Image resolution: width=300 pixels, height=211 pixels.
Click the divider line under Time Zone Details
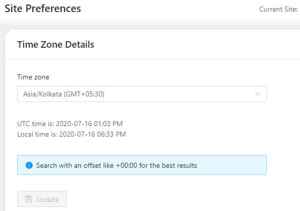(x=153, y=59)
